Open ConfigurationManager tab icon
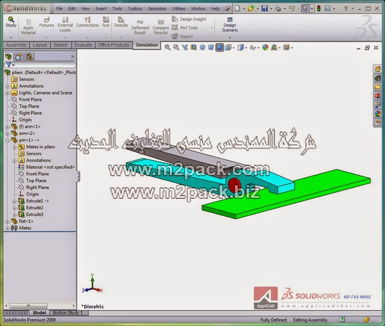 (29, 57)
